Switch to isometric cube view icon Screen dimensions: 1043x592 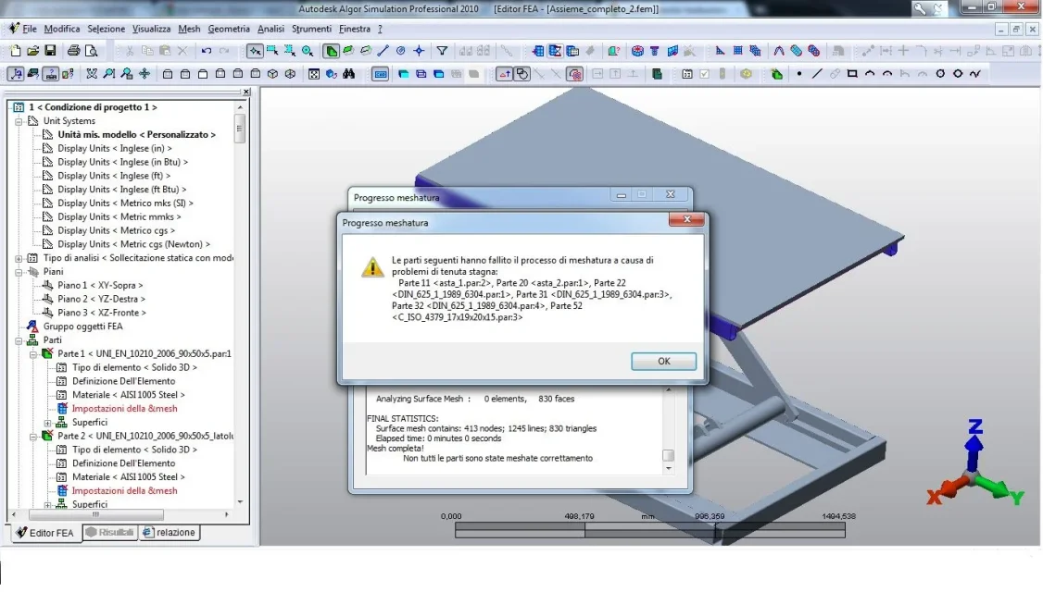[x=272, y=74]
